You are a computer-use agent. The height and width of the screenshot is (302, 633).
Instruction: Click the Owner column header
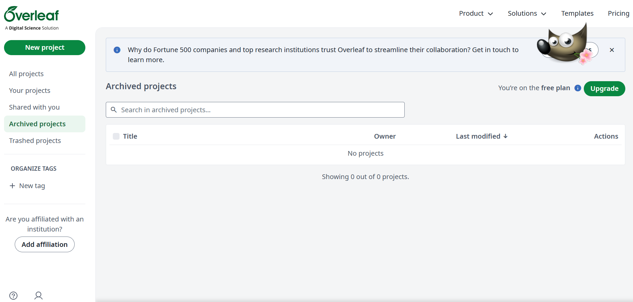tap(385, 136)
